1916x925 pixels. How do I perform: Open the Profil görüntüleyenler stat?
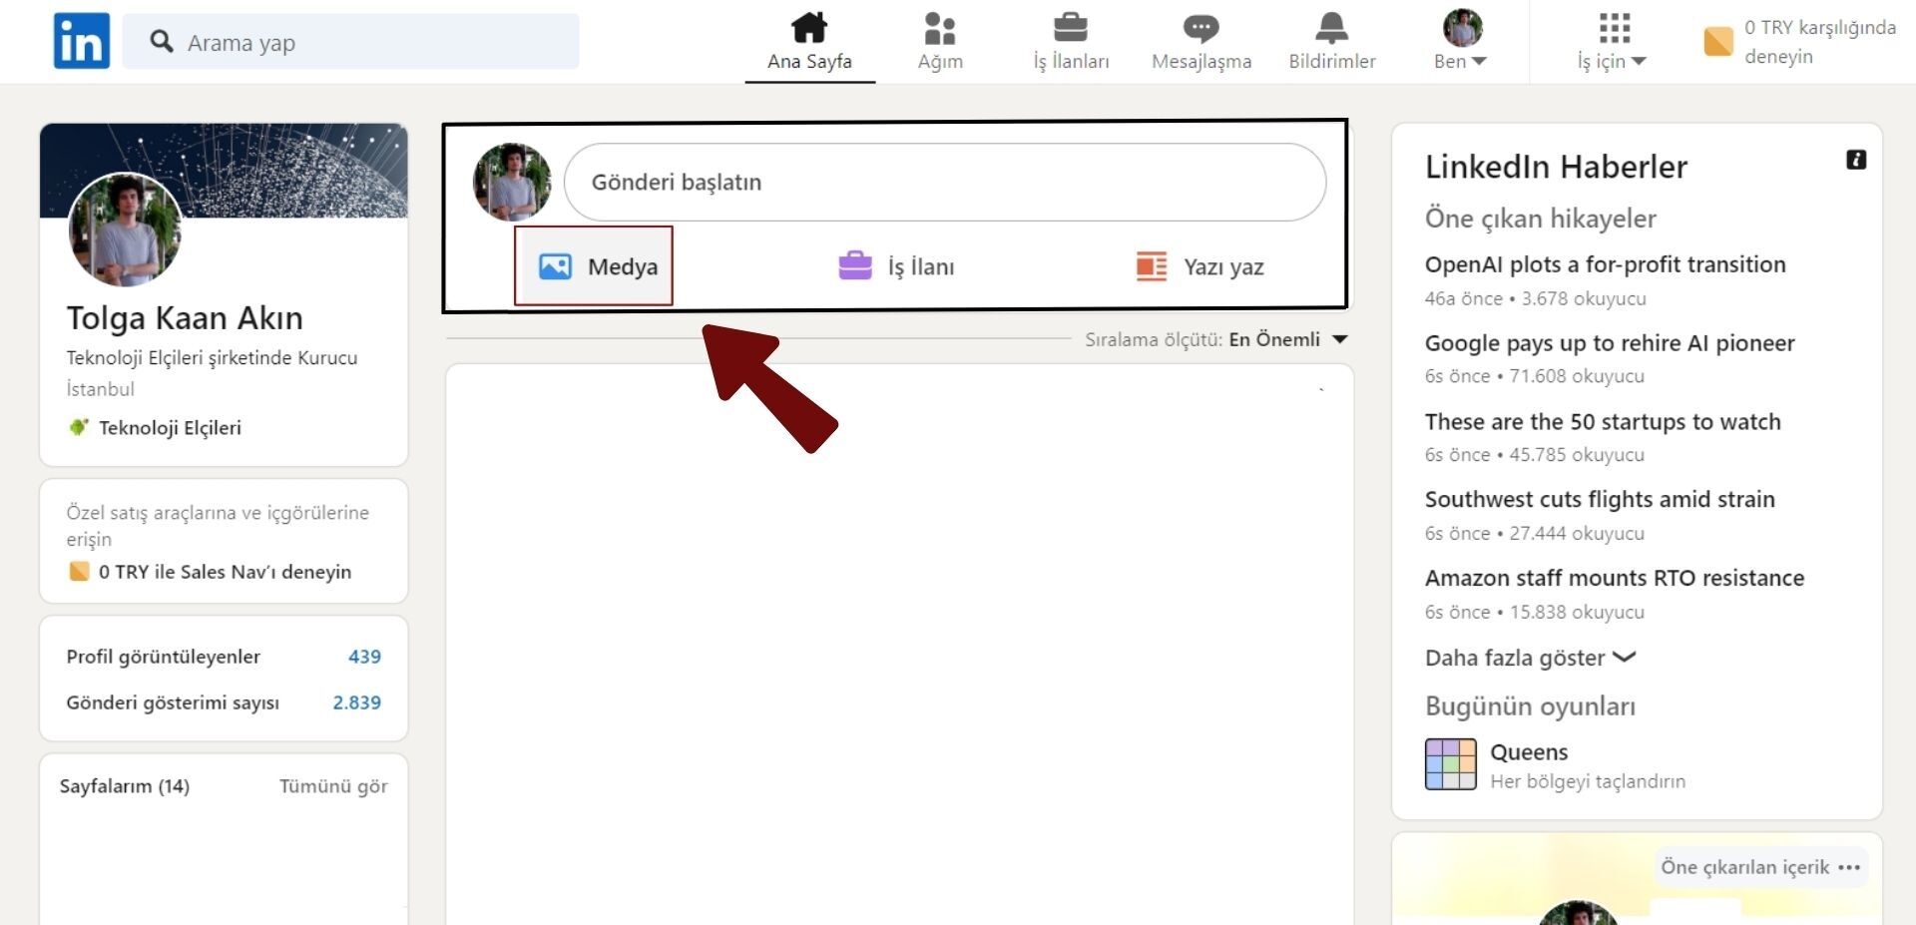[x=224, y=657]
